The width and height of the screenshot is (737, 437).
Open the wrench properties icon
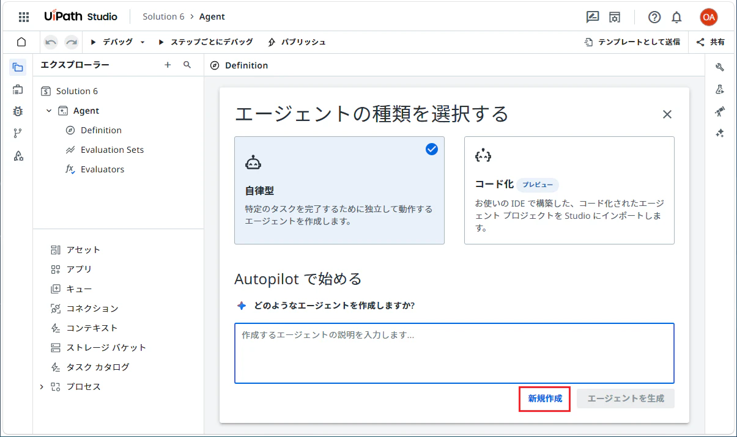point(720,68)
